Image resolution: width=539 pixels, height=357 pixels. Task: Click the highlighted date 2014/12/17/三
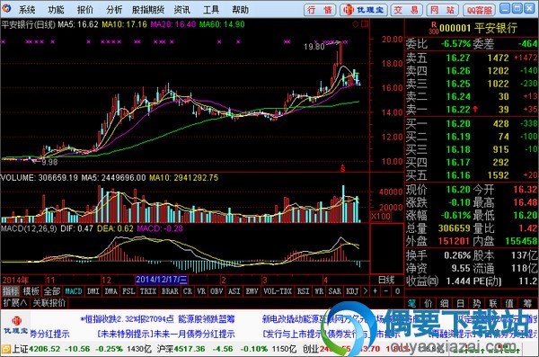pos(162,280)
